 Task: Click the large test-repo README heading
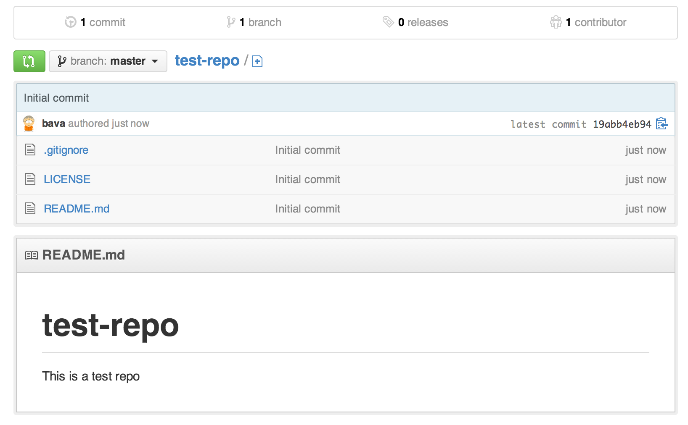click(x=111, y=325)
